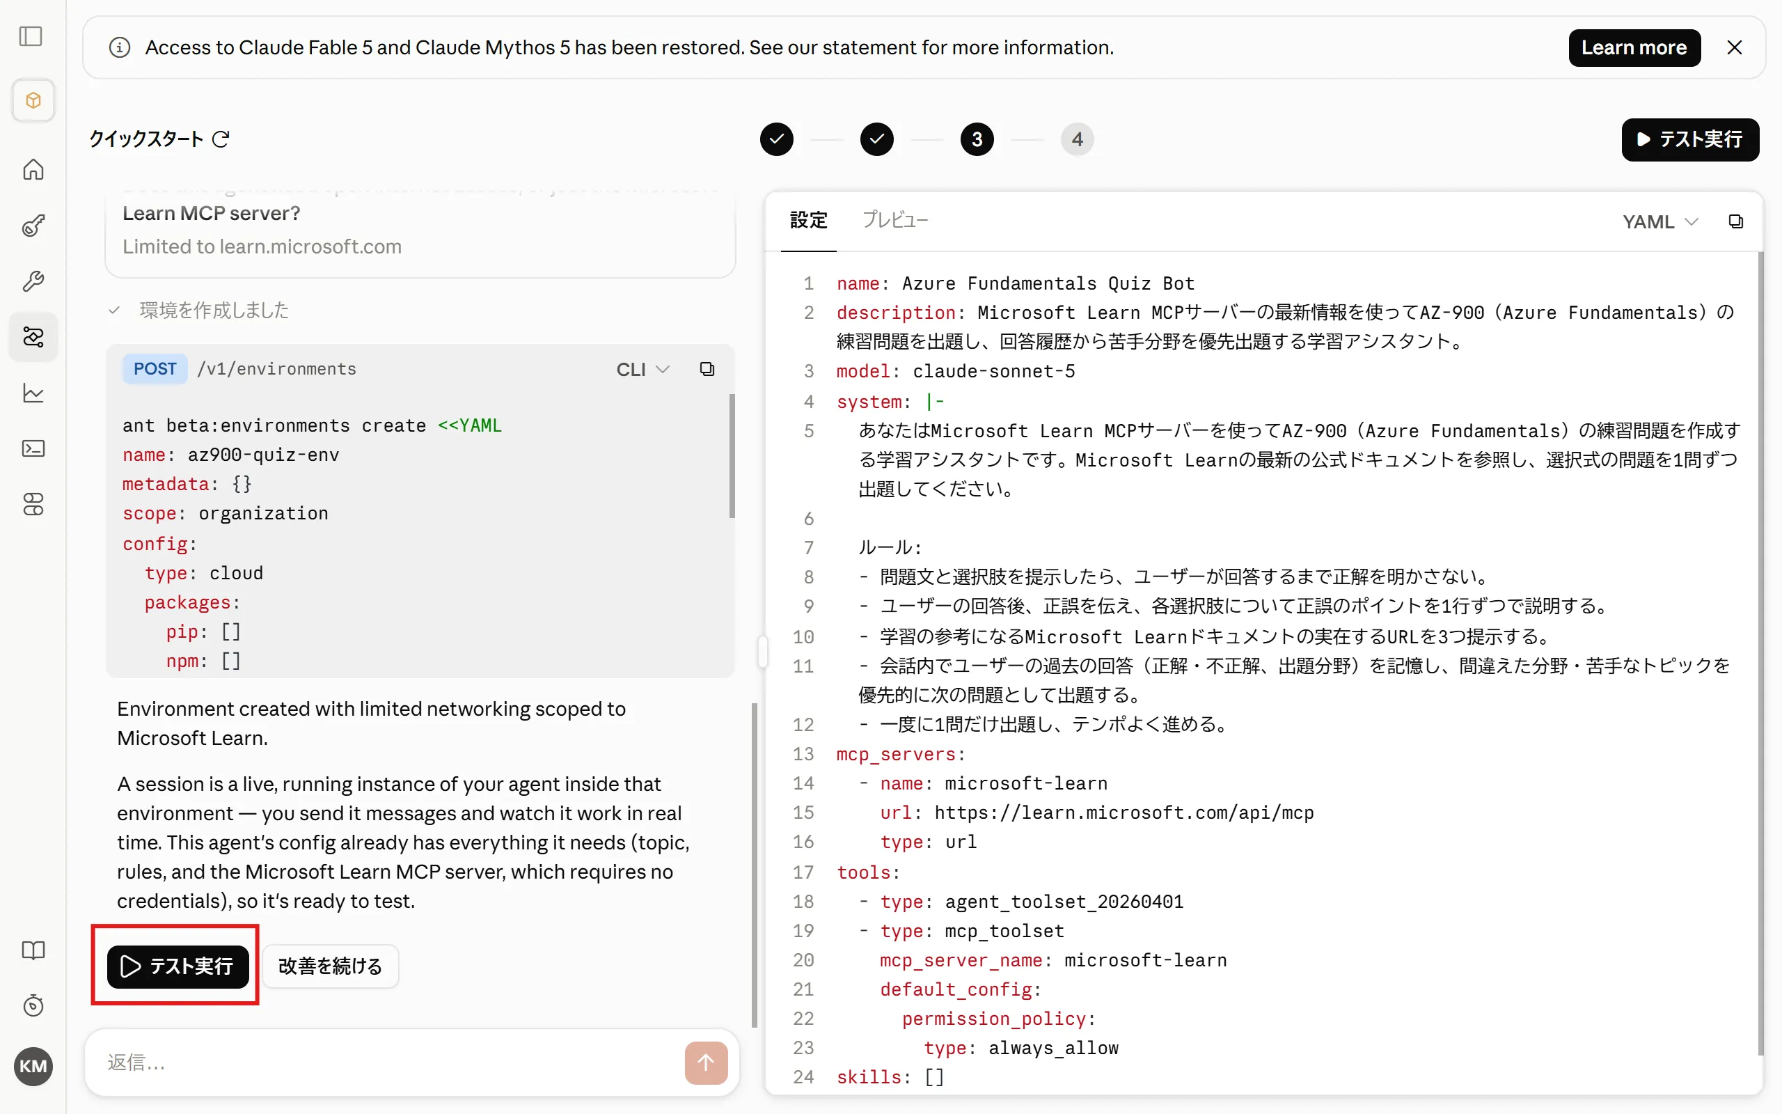
Task: Open the book documentation icon
Action: 33,950
